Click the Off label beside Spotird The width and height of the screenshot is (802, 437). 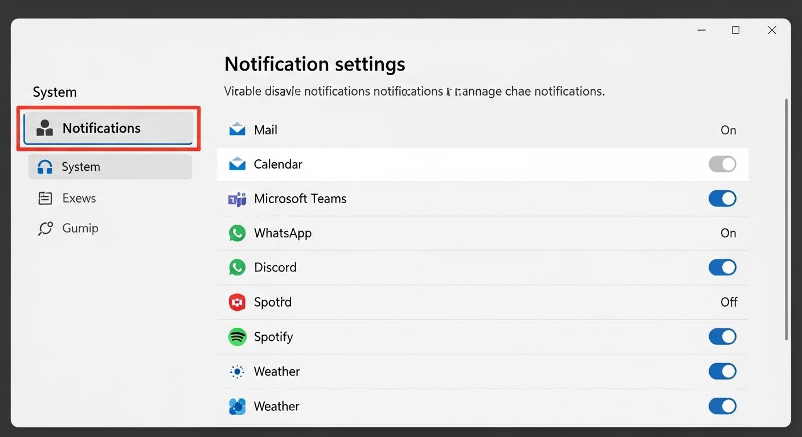tap(729, 302)
